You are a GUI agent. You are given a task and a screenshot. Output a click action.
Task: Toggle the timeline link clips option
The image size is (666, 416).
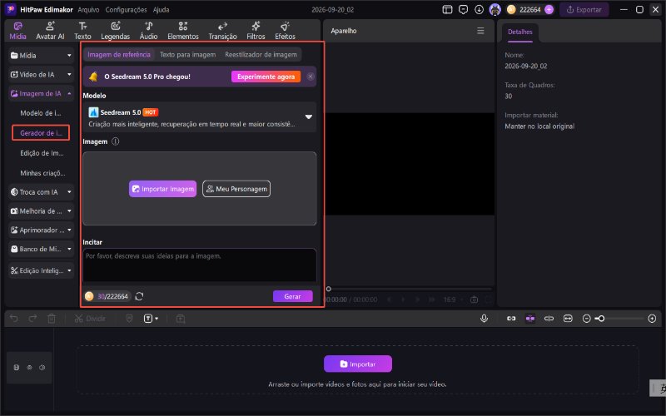pos(511,319)
